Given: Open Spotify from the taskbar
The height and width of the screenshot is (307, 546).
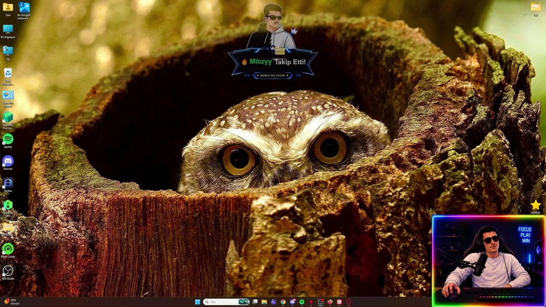Looking at the screenshot, I should [302, 302].
